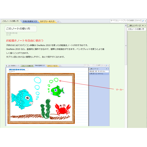Select the このノートの使い方 page in page list
The height and width of the screenshot is (147, 147).
click(x=136, y=29)
